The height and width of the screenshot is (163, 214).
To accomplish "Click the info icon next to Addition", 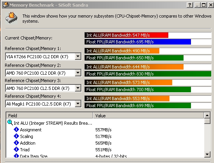I will click(16, 143).
